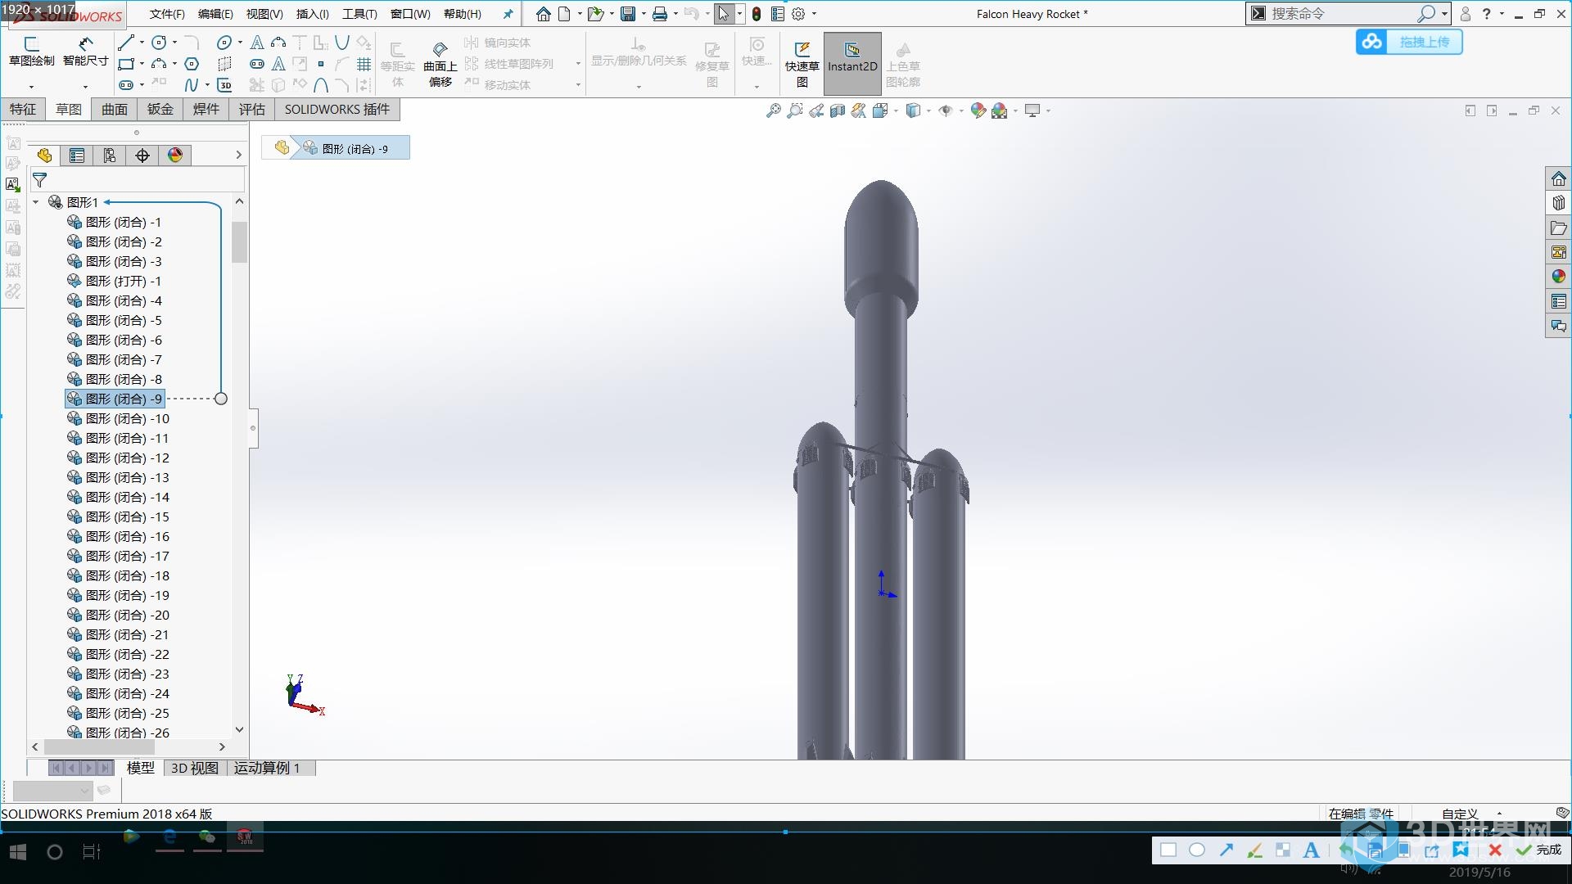Toggle Instant2D mode
1572x884 pixels.
(852, 64)
